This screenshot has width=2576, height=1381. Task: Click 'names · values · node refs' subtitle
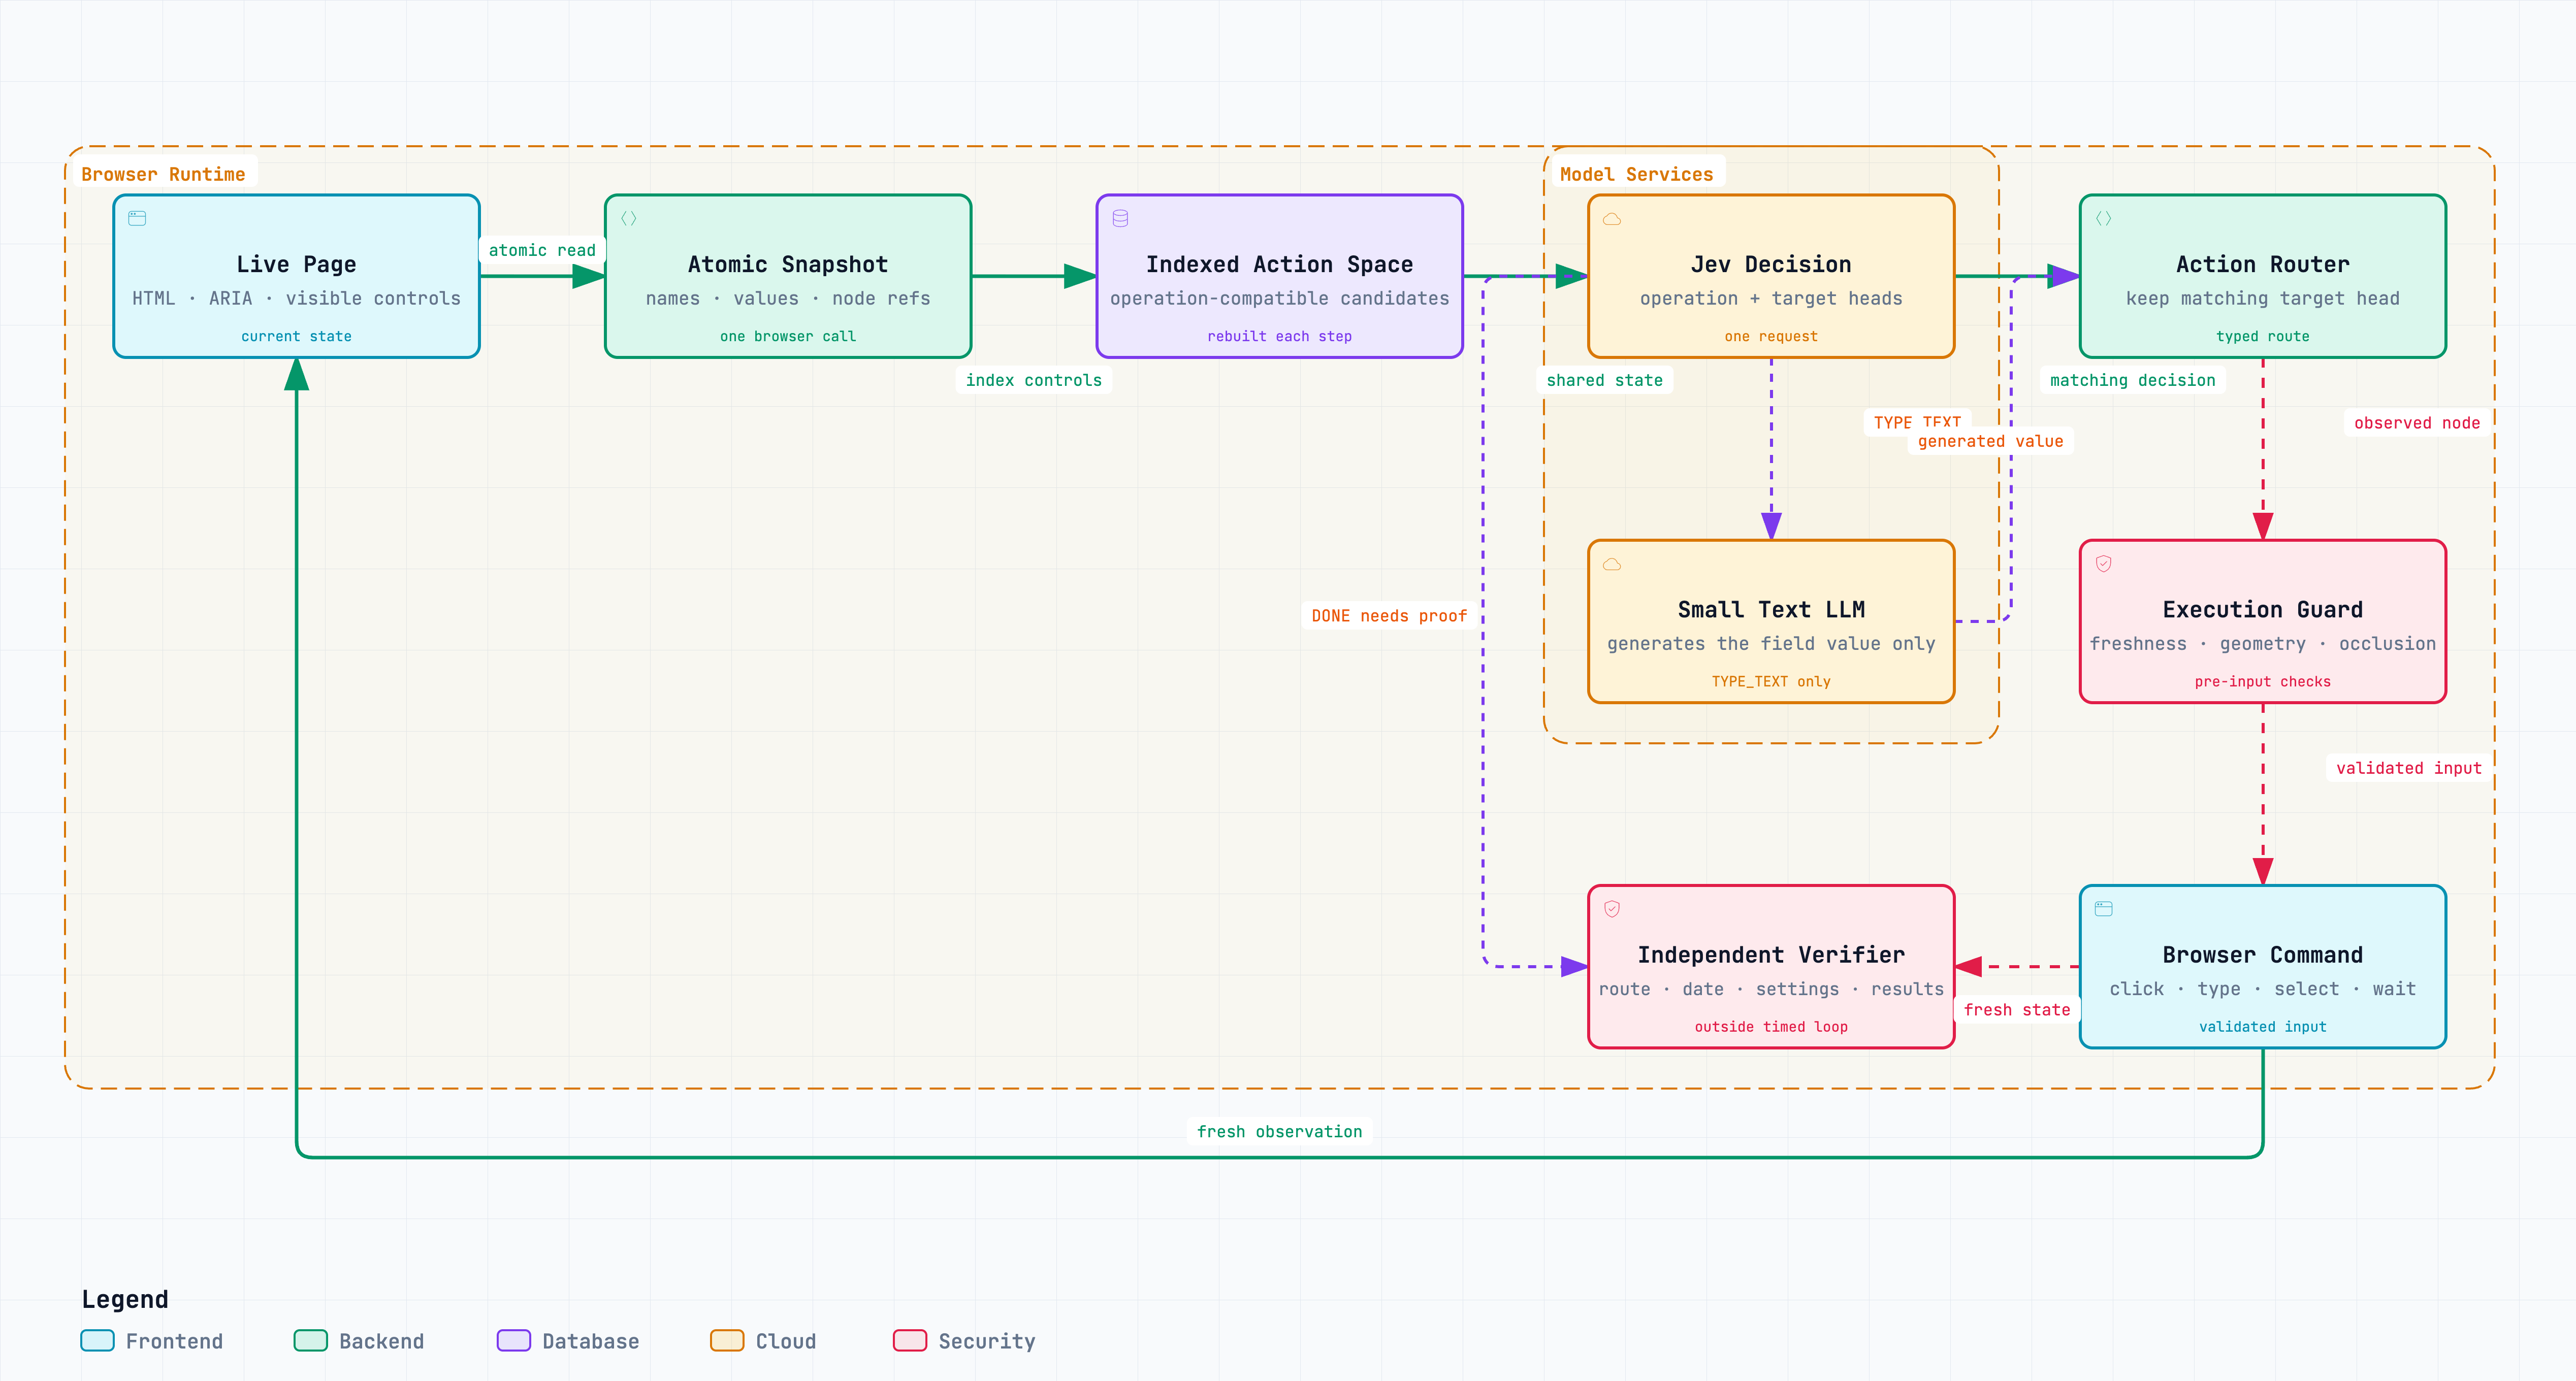(x=788, y=298)
